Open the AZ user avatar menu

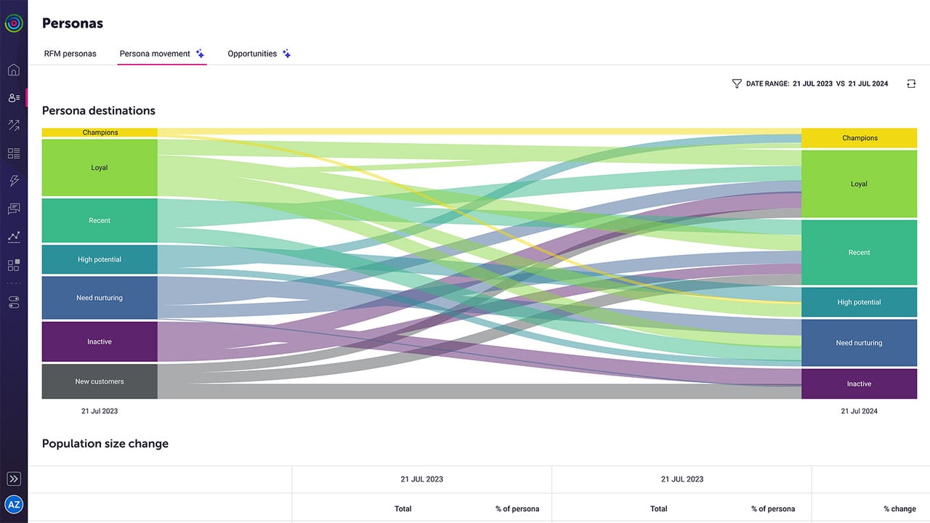pos(14,504)
